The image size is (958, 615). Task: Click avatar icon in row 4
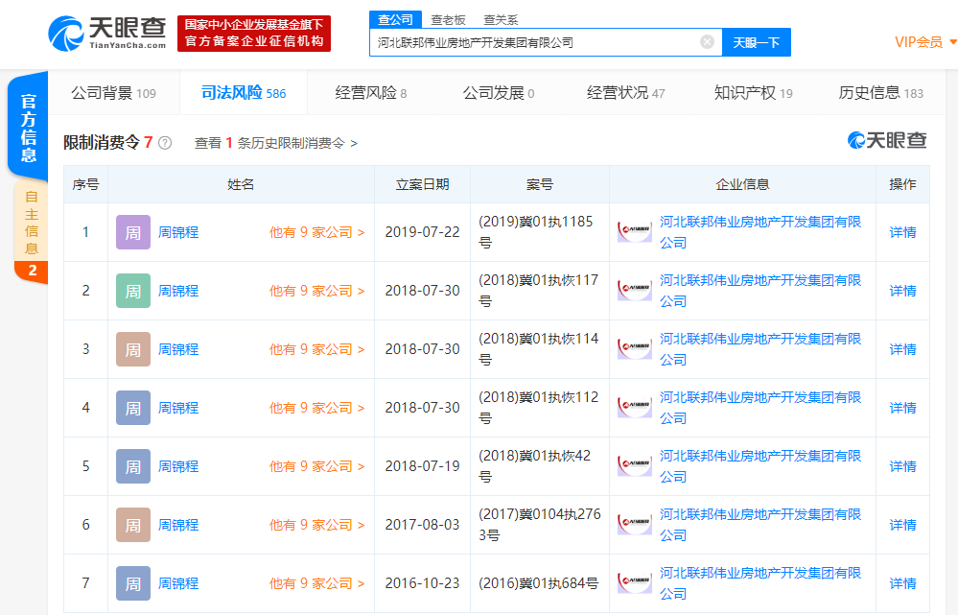(133, 408)
